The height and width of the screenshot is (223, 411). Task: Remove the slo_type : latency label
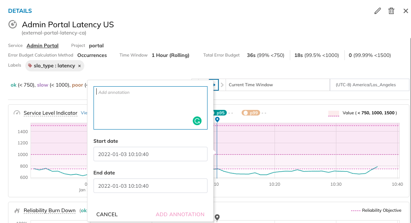79,66
